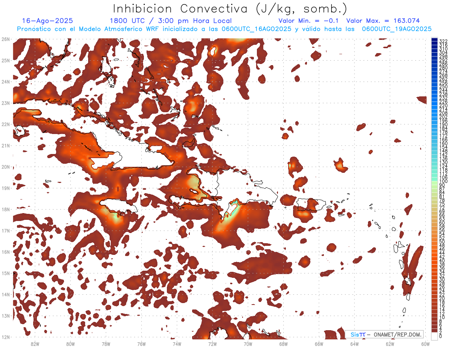The height and width of the screenshot is (349, 452).
Task: Click the 18N latitude label
Action: 6,209
